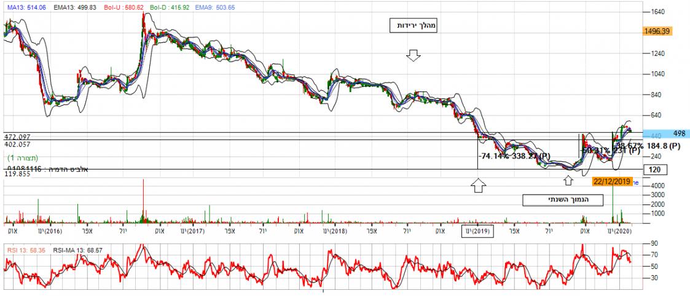Select the small up arrow near the yearly low
This screenshot has width=690, height=296.
568,181
